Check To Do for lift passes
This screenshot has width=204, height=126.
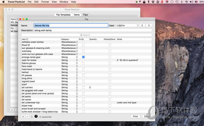[x=83, y=75]
